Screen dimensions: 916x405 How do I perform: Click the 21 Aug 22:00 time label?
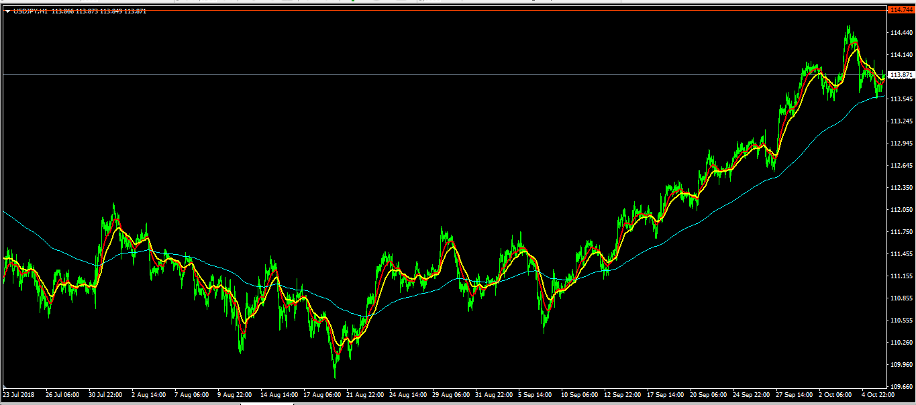point(364,395)
